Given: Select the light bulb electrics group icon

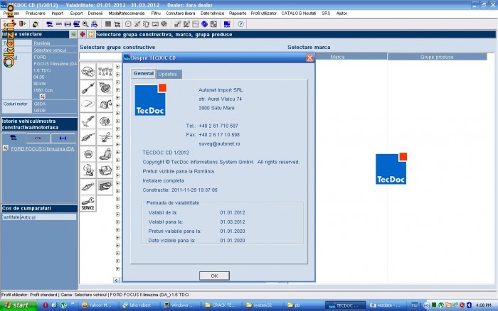Looking at the screenshot, I should pos(88,170).
